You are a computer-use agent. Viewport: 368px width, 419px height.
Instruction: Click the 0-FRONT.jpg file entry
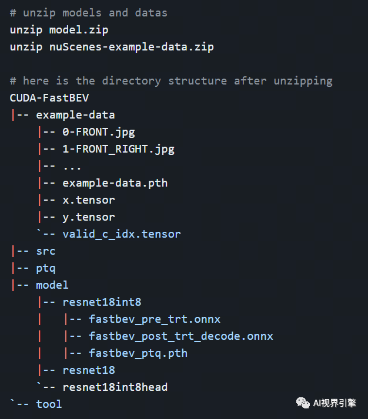99,132
